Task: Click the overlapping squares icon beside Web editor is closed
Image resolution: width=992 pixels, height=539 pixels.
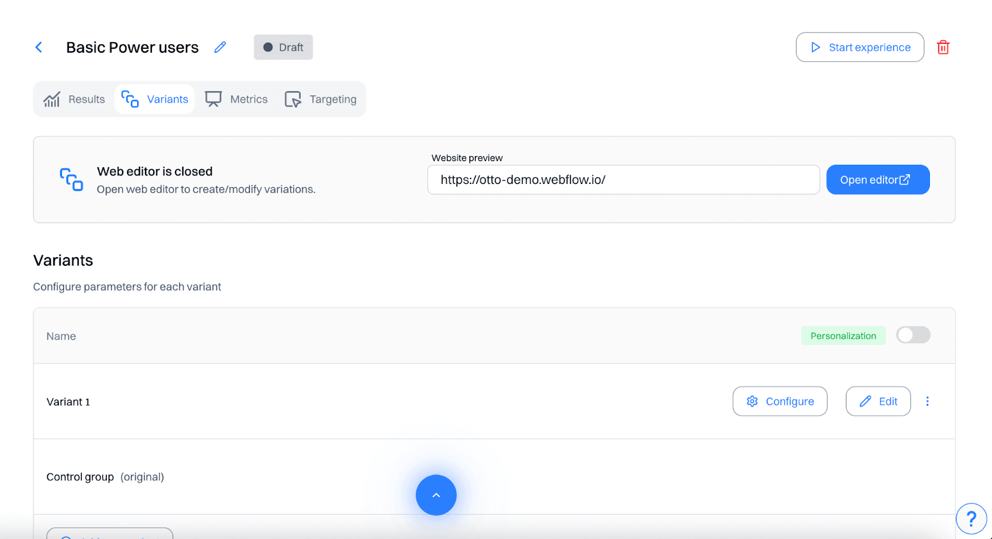Action: click(71, 180)
